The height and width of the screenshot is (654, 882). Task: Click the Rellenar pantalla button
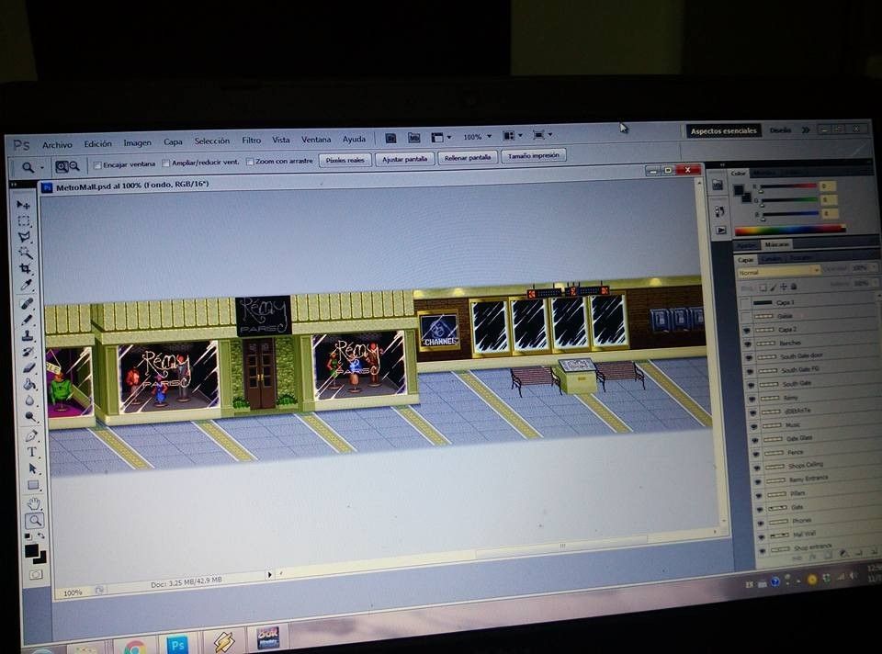[x=468, y=157]
